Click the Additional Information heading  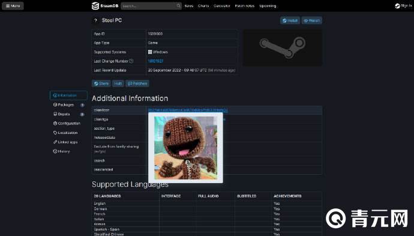pyautogui.click(x=130, y=98)
